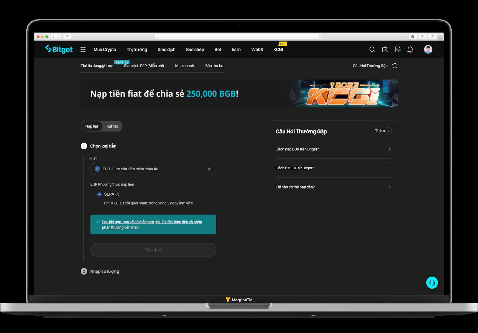Click the browser back arrow
Image resolution: width=478 pixels, height=333 pixels.
(x=53, y=36)
